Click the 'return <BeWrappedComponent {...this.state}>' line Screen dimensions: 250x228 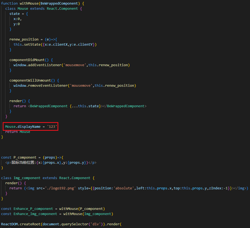(80, 106)
